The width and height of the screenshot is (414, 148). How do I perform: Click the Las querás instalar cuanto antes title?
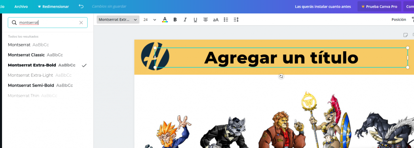323,6
